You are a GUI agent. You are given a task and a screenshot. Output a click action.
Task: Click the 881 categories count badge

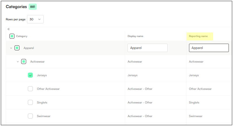click(x=33, y=7)
